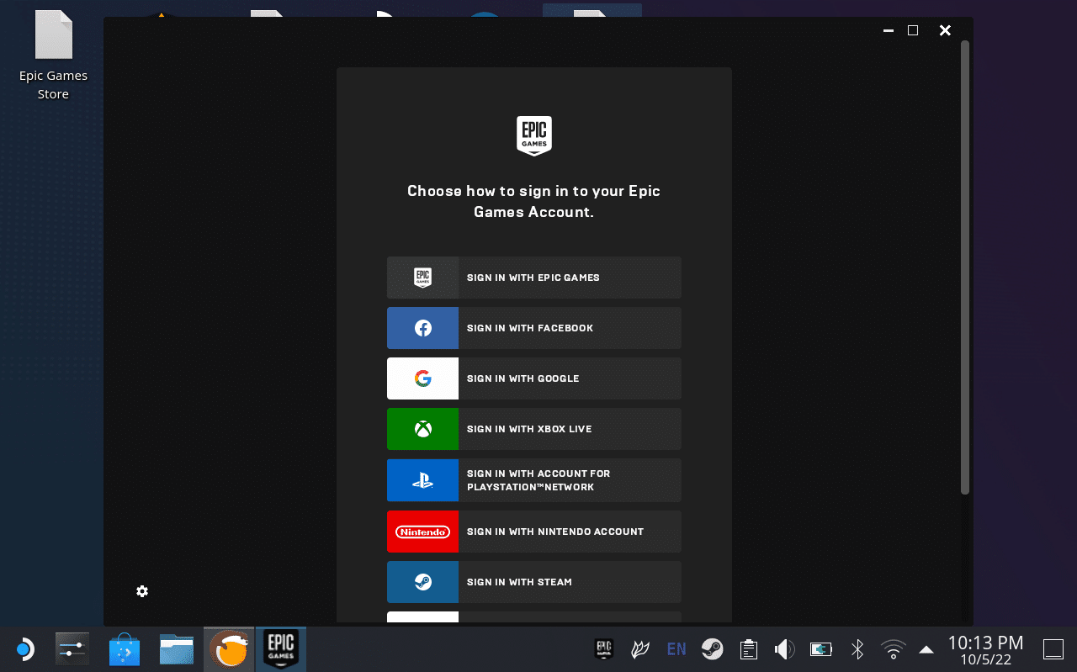This screenshot has width=1077, height=672.
Task: Open Dolphin file manager from the taskbar
Action: [x=177, y=649]
